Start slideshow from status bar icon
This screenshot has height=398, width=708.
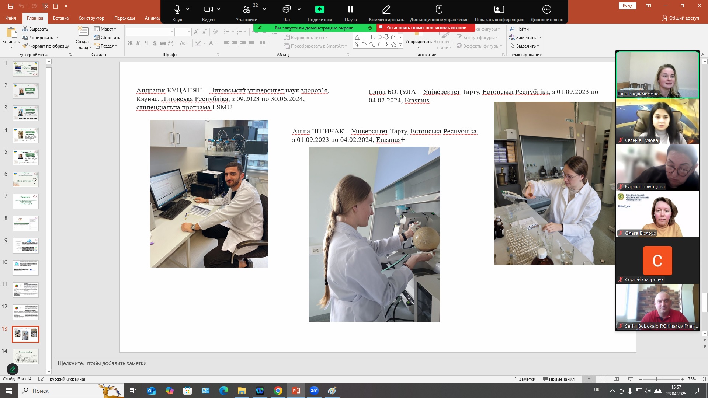pyautogui.click(x=631, y=379)
